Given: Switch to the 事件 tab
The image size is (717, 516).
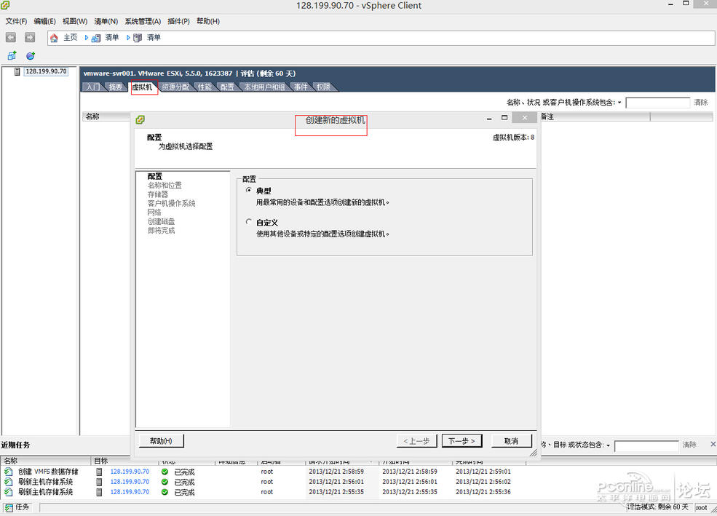Looking at the screenshot, I should pyautogui.click(x=301, y=87).
